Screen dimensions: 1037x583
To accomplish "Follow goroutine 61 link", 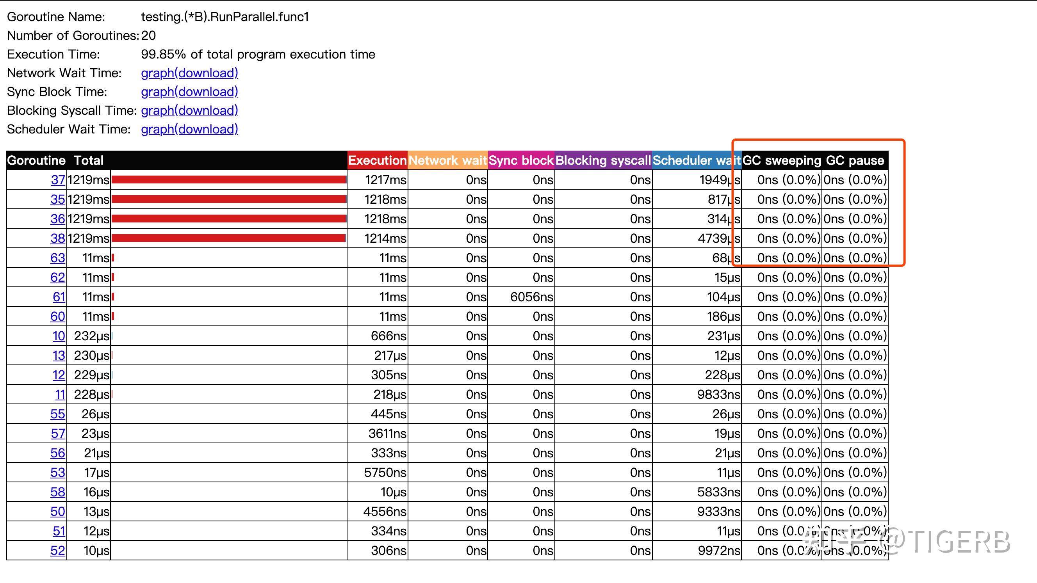I will 59,297.
